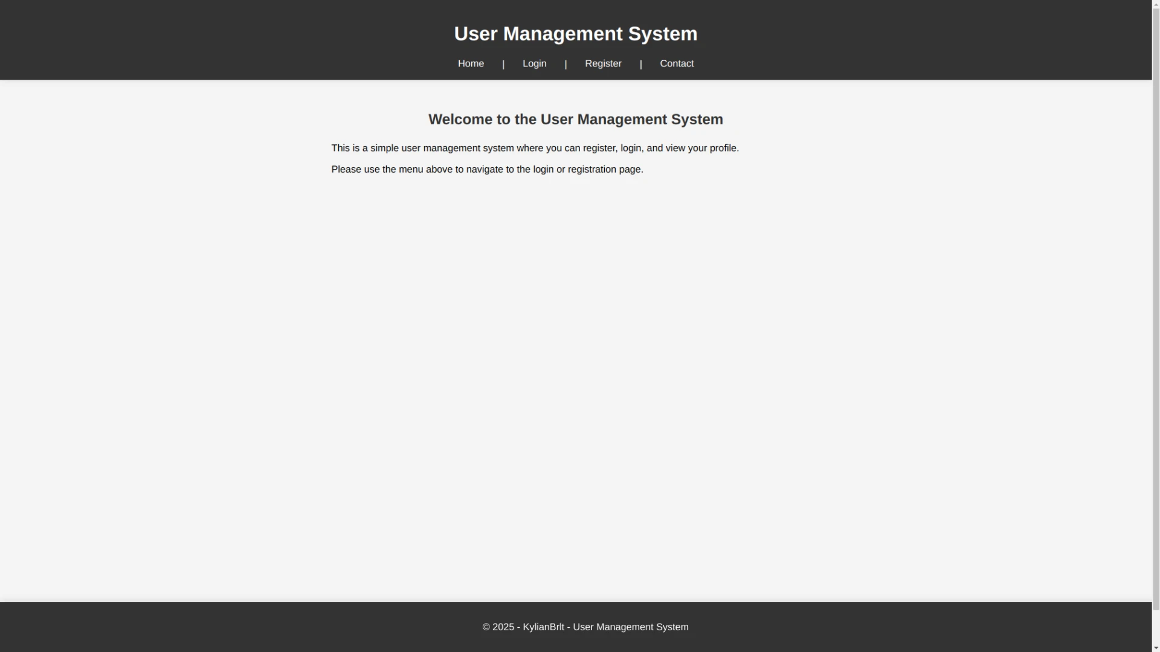Click the KylianBrlt name in footer
Image resolution: width=1160 pixels, height=652 pixels.
pyautogui.click(x=543, y=627)
